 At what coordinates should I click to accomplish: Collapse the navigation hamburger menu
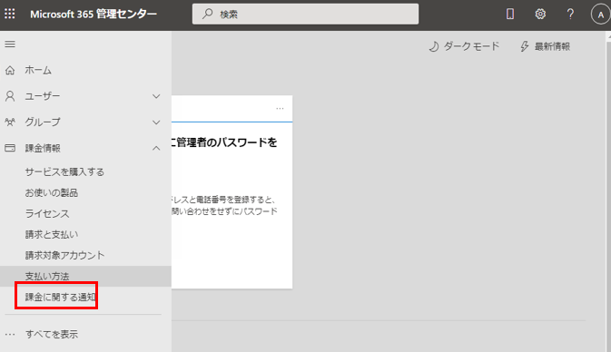coord(10,44)
